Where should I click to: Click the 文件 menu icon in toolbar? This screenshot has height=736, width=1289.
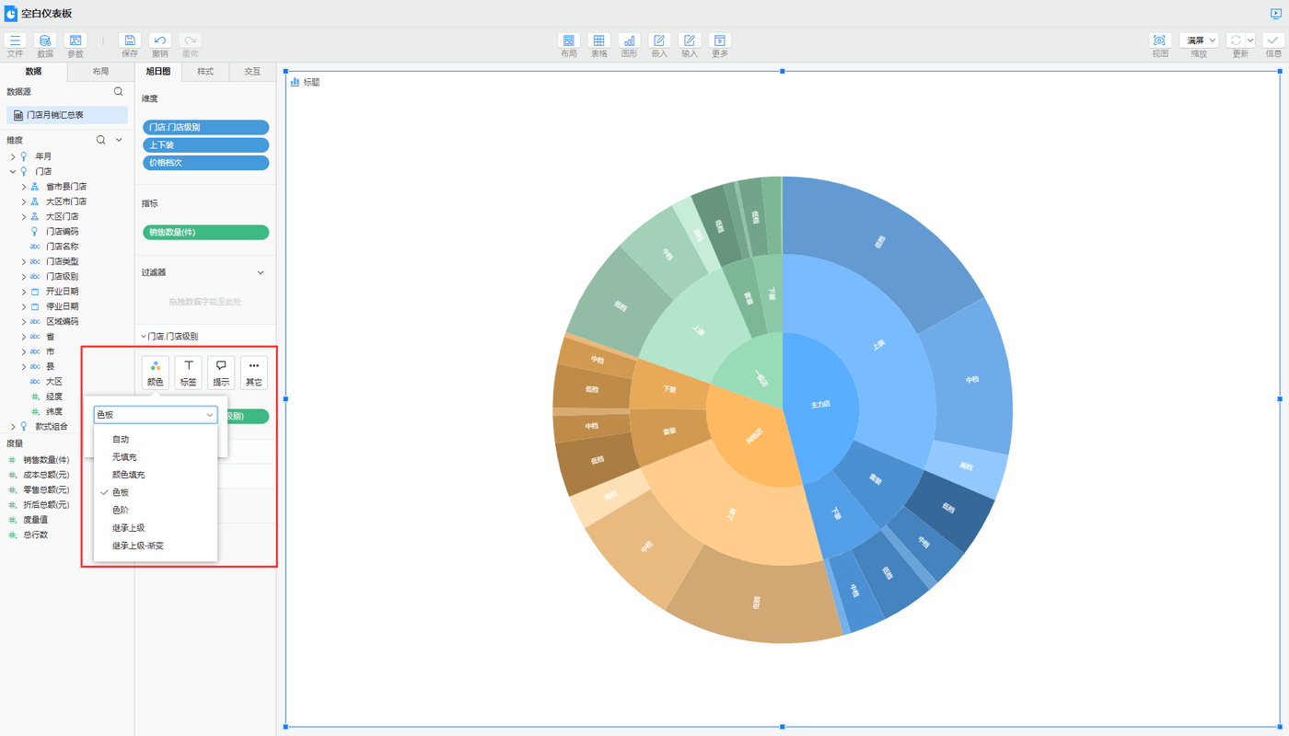(x=15, y=40)
